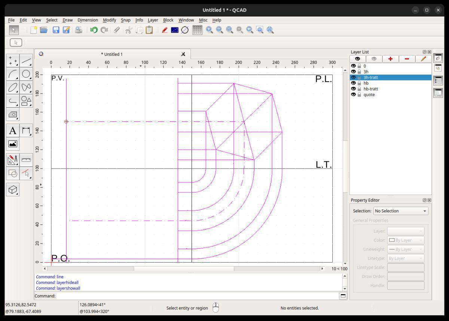This screenshot has width=449, height=321.
Task: Open the Selection dropdown in Property Editor
Action: 400,211
